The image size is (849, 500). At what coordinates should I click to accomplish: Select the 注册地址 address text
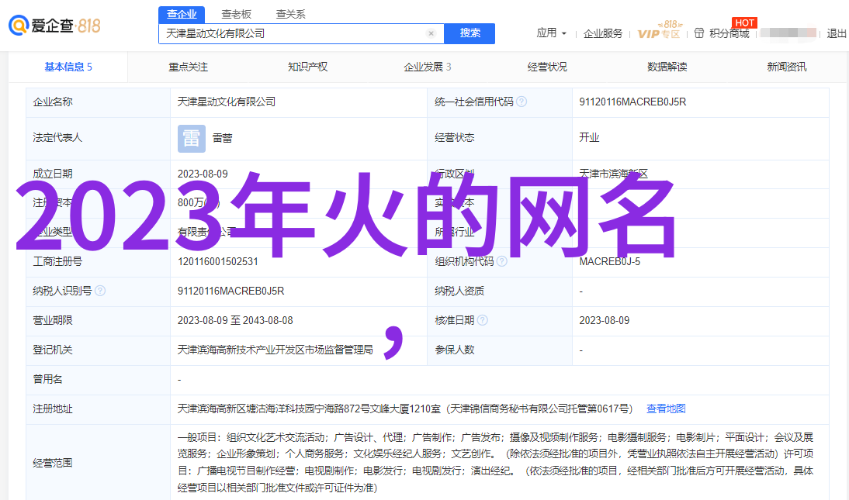(405, 409)
